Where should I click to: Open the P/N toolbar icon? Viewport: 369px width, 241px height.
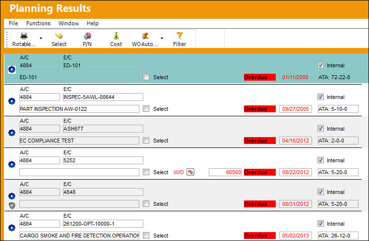coord(87,36)
